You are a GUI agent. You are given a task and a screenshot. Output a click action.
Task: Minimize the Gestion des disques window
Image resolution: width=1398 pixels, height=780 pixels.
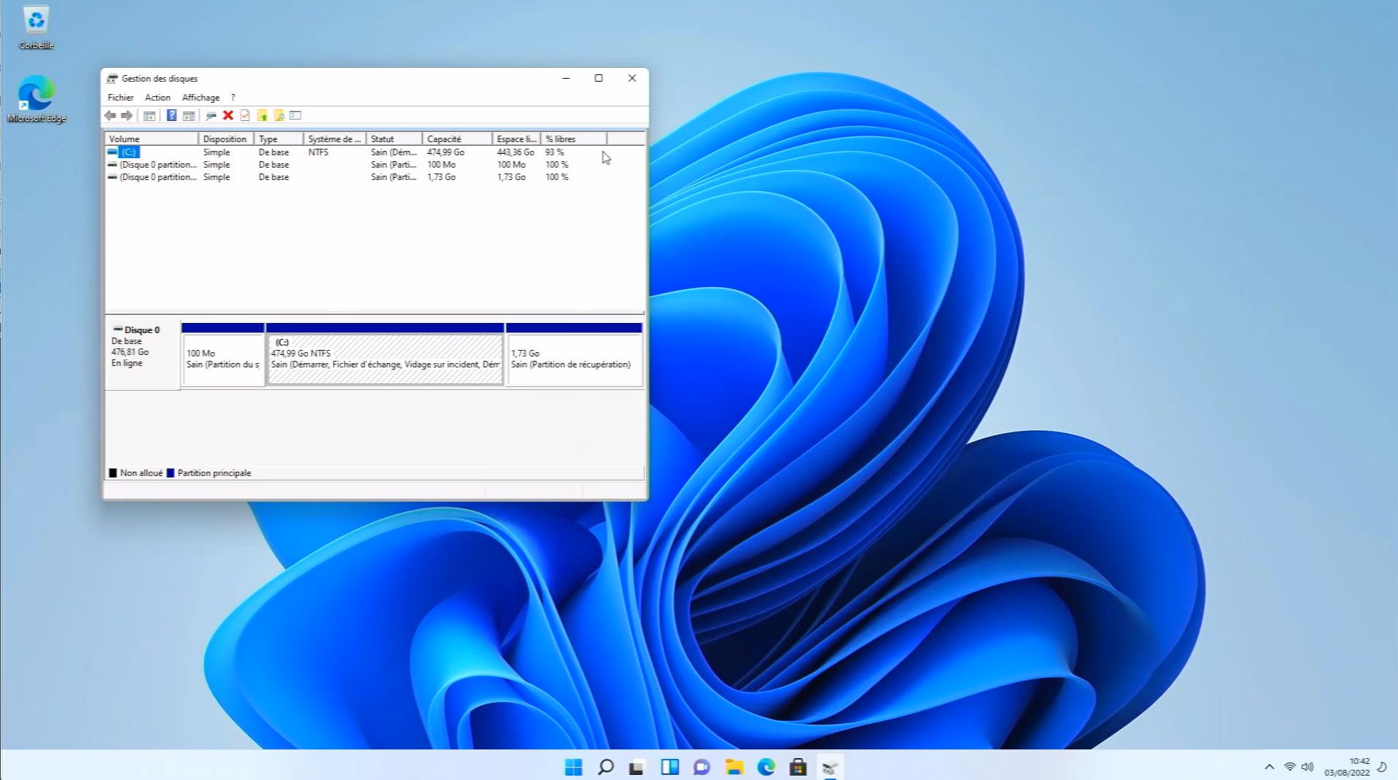pyautogui.click(x=566, y=78)
